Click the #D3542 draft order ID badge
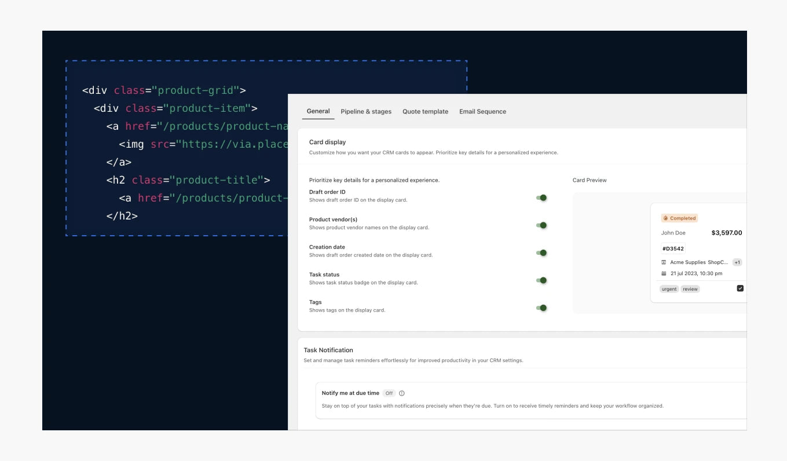 [x=673, y=248]
